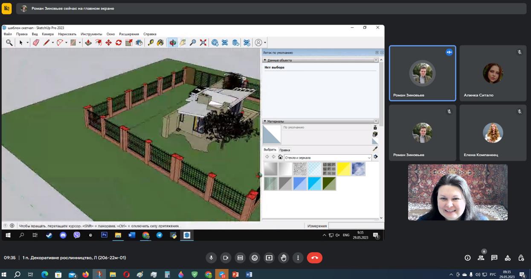The image size is (531, 279).
Task: Open the materials library dropdown "Стекло и зеркала"
Action: [x=328, y=158]
